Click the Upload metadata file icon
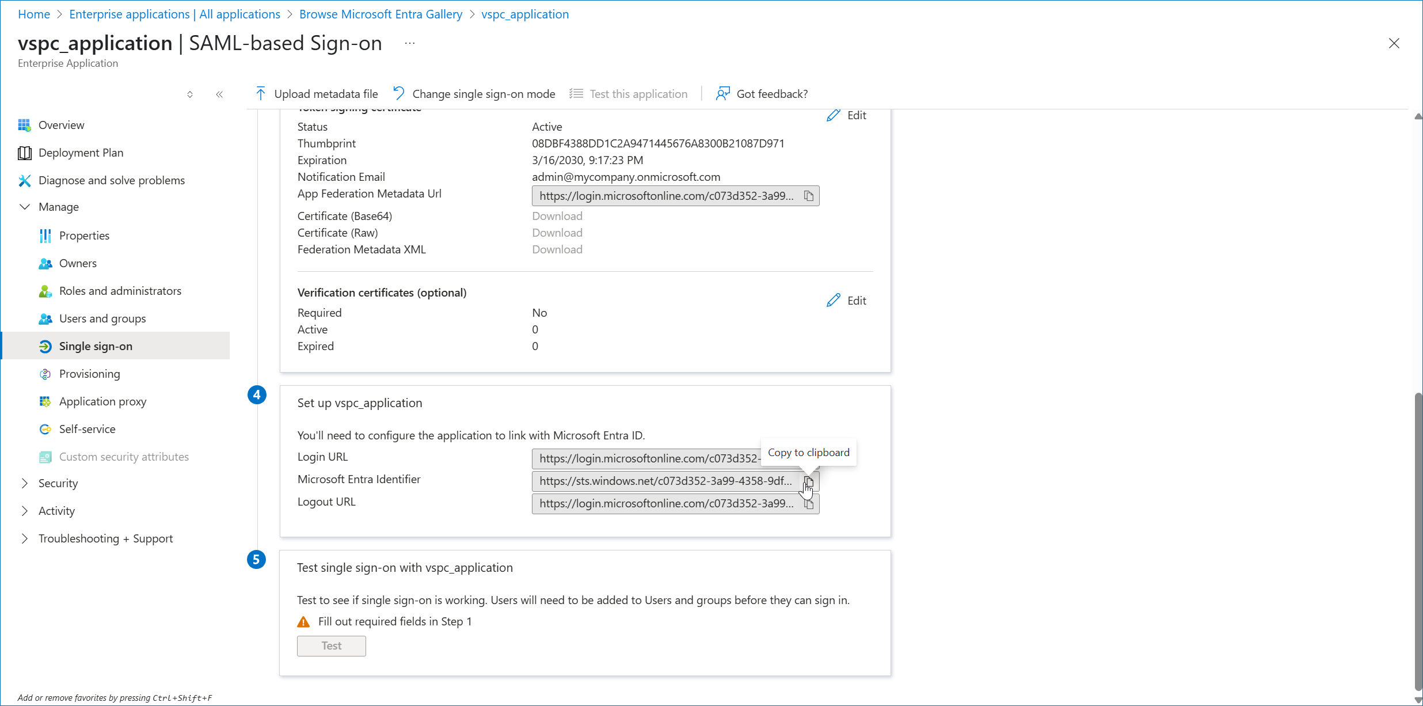 (261, 93)
